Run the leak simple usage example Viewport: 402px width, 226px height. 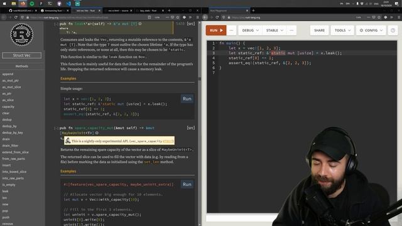[x=187, y=99]
